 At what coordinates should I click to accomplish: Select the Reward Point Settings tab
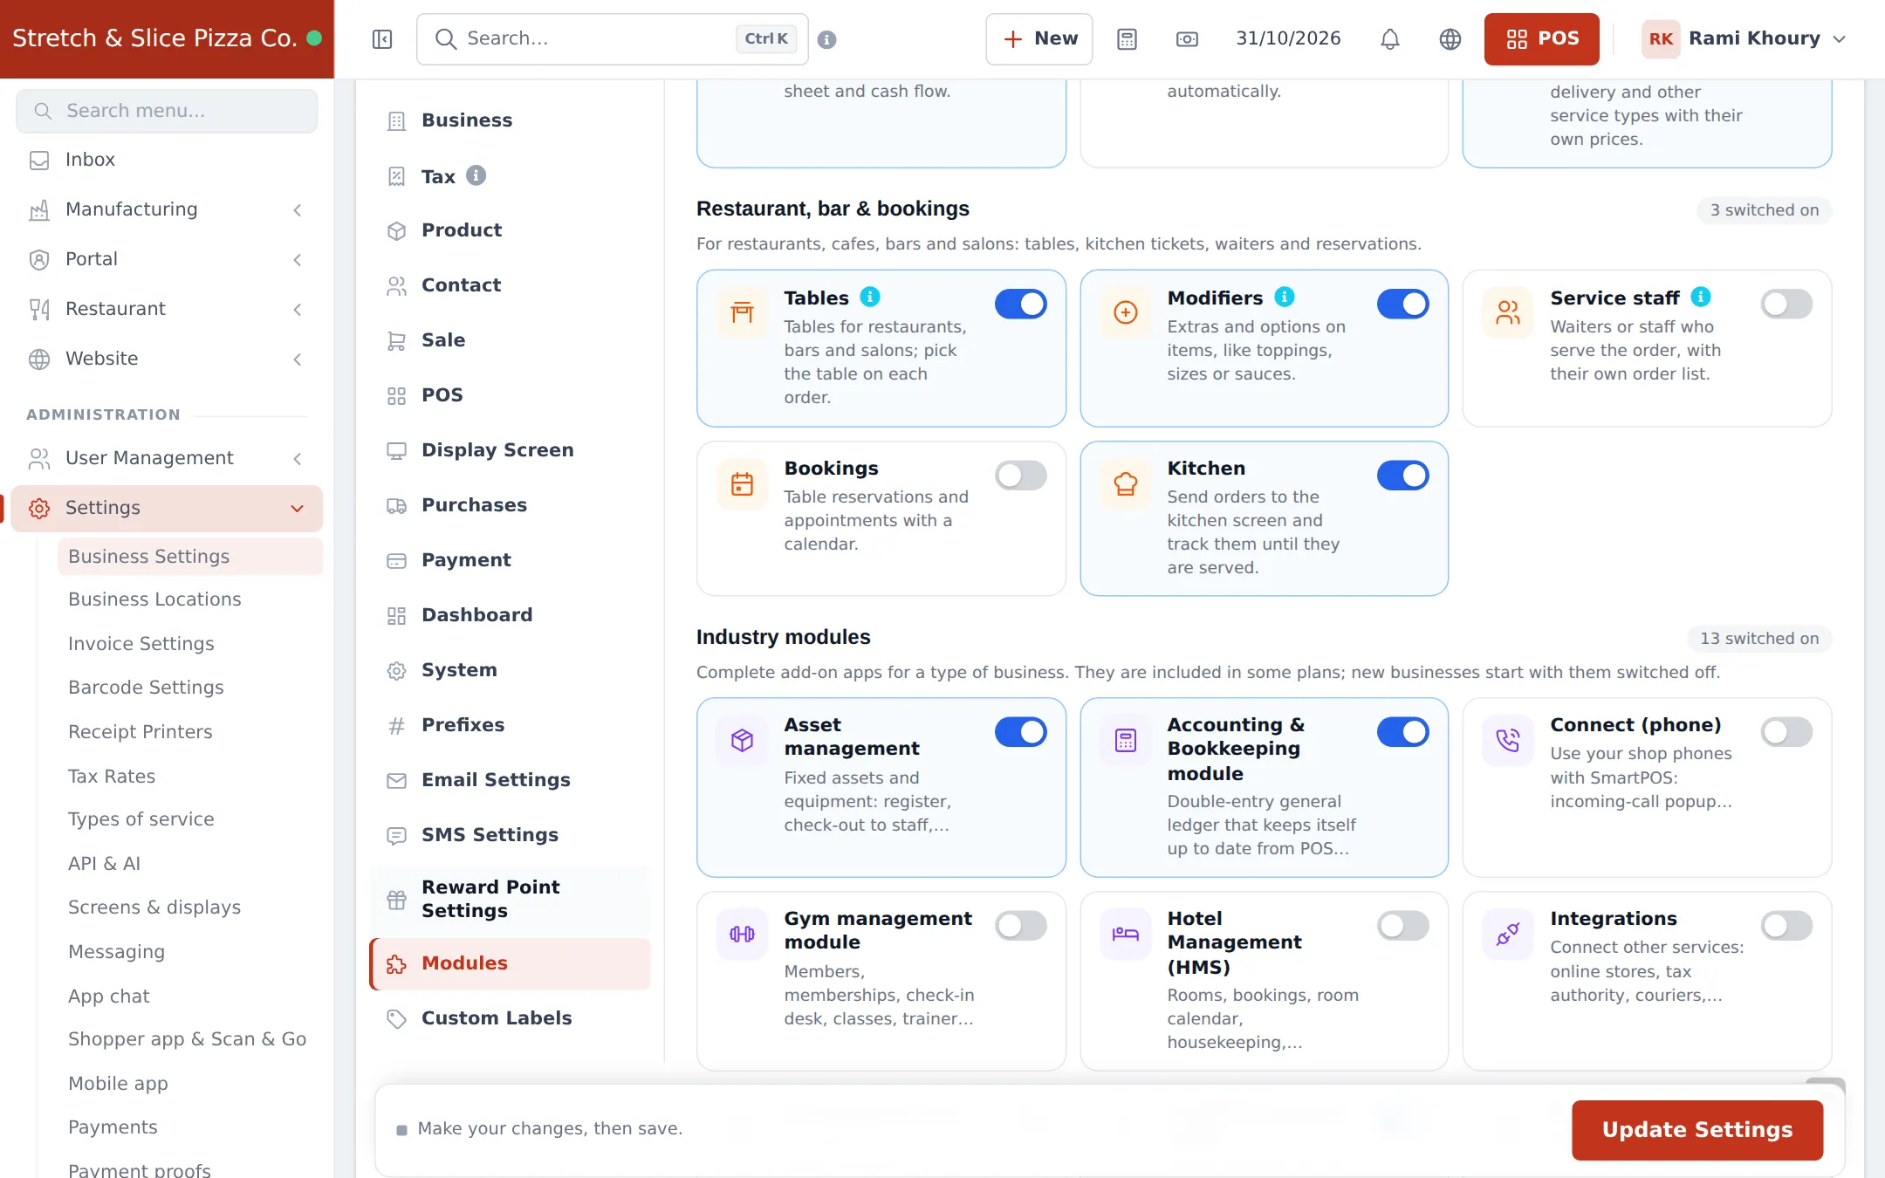(x=511, y=899)
